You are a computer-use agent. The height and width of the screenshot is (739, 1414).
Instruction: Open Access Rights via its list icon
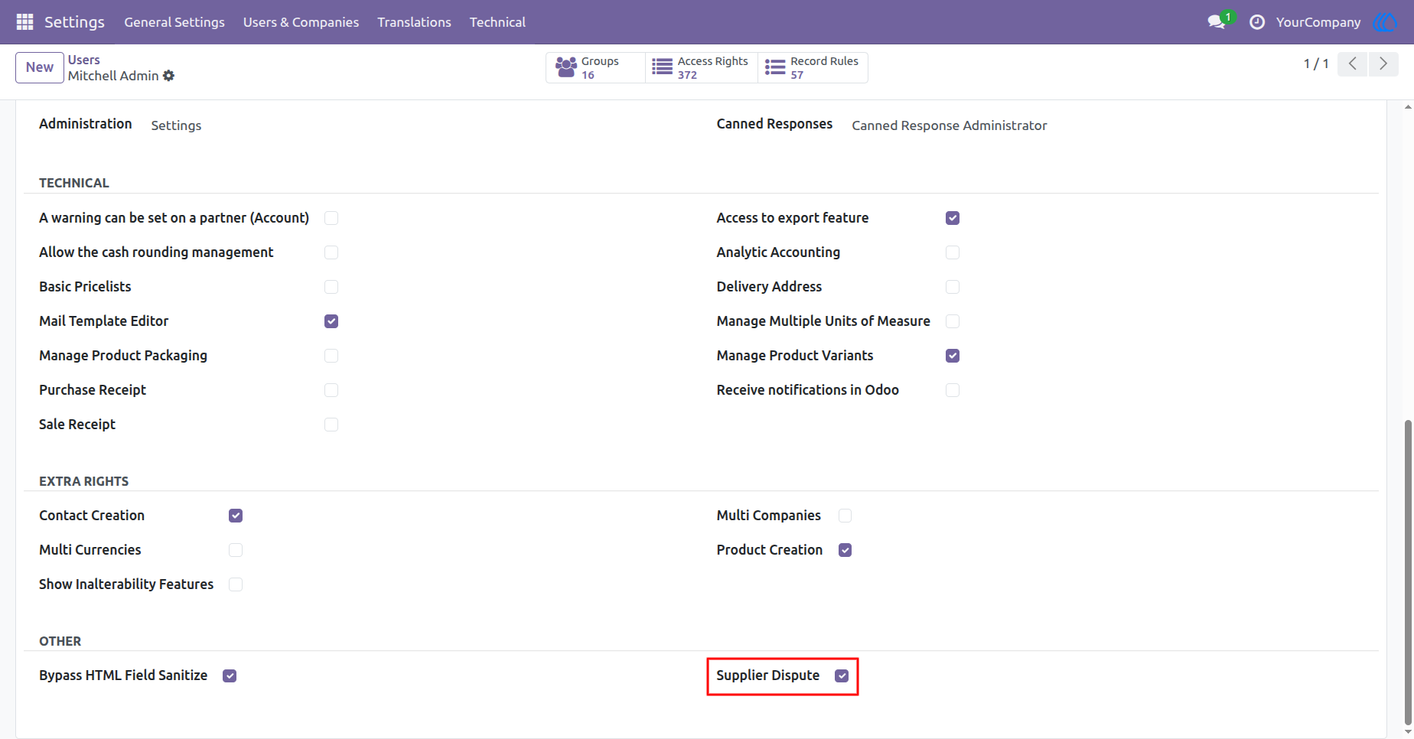[663, 67]
